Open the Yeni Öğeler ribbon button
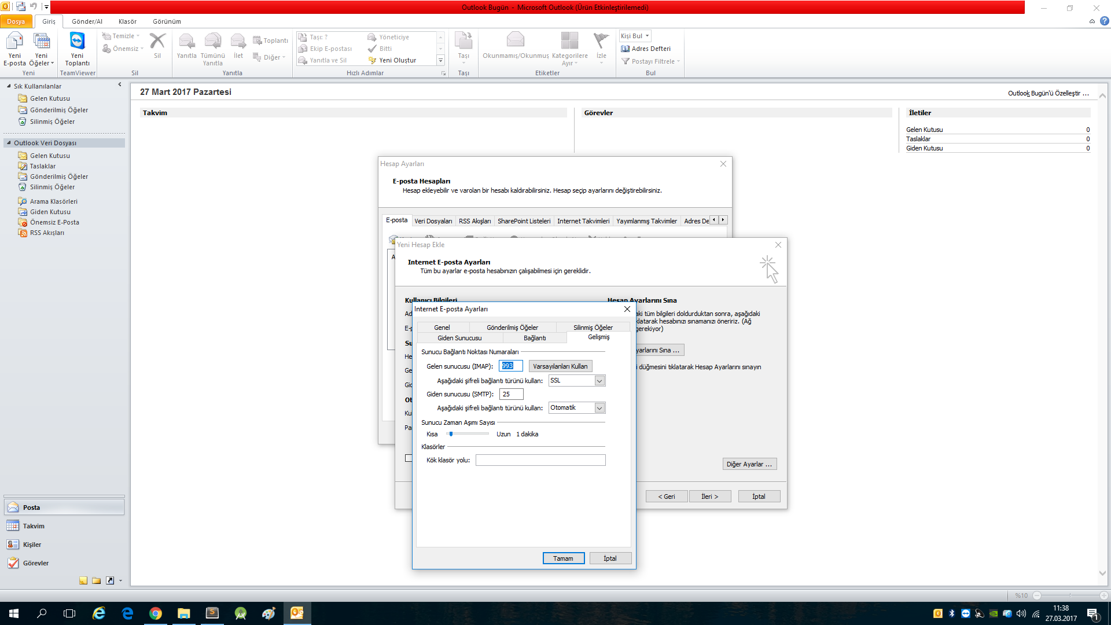 41,49
